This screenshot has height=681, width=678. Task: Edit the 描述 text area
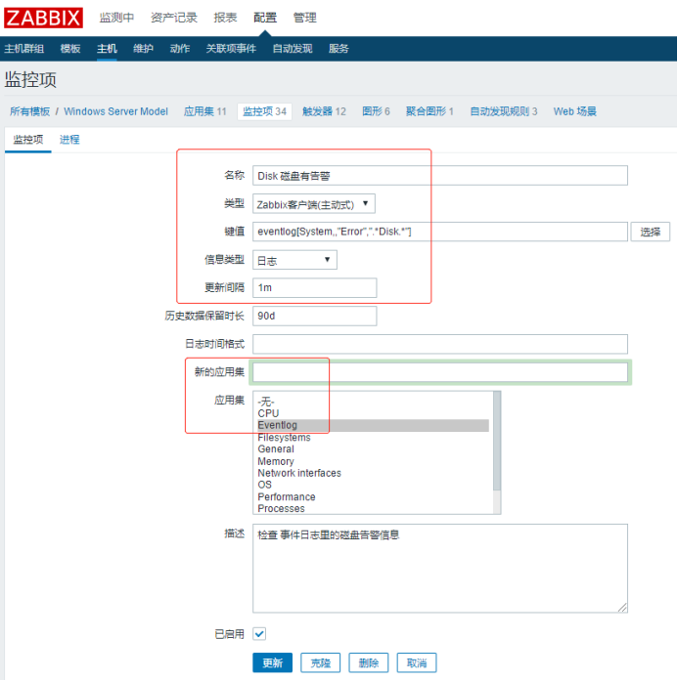[440, 568]
